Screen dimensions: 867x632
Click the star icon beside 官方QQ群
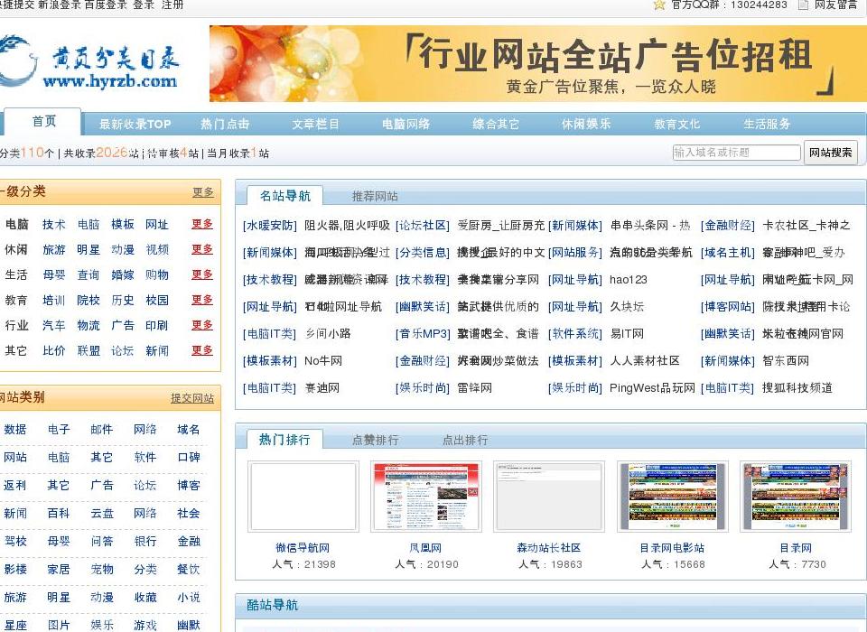(x=658, y=5)
